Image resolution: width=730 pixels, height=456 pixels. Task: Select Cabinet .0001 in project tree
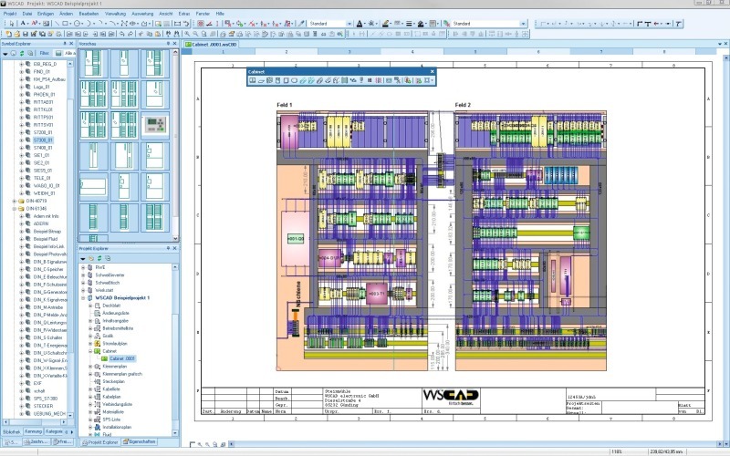point(122,358)
